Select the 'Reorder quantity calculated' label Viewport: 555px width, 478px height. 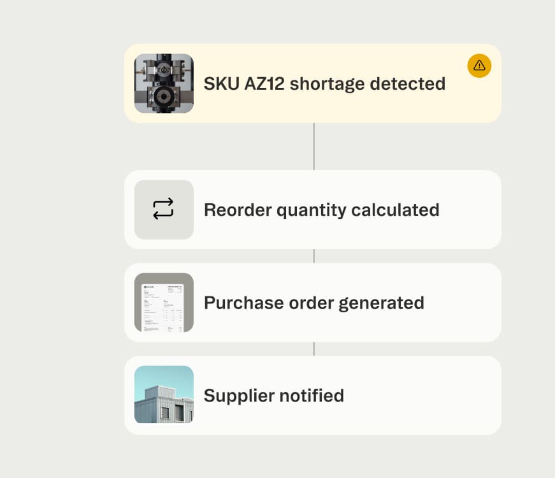[x=321, y=210]
